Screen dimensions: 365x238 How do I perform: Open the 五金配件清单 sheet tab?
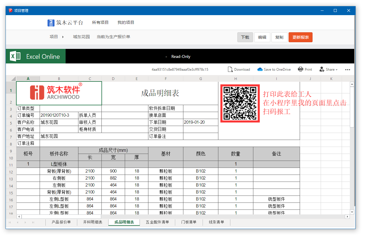(x=157, y=222)
